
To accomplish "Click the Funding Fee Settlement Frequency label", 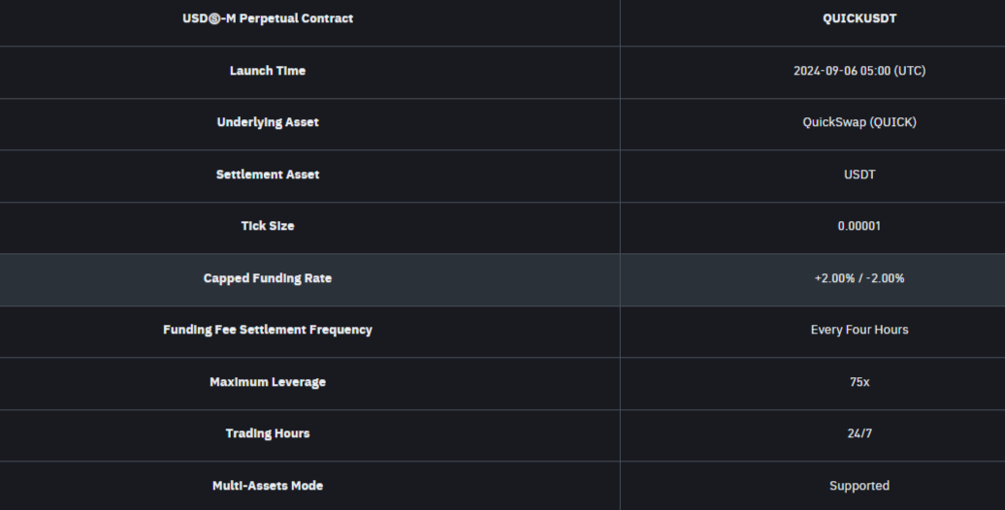I will [x=268, y=330].
